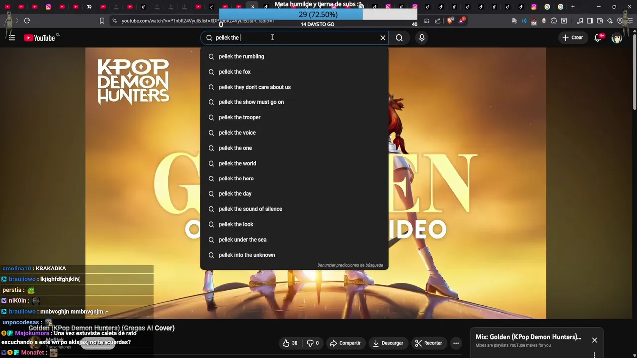Open site info icon beside URL
Screen dimensions: 637x358
pos(114,21)
